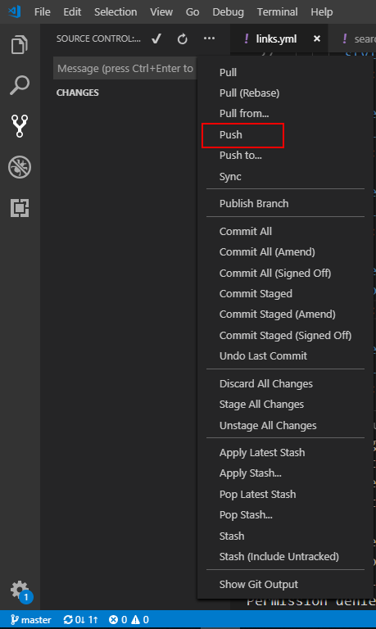376x629 pixels.
Task: Choose Undo Last Commit
Action: point(263,355)
